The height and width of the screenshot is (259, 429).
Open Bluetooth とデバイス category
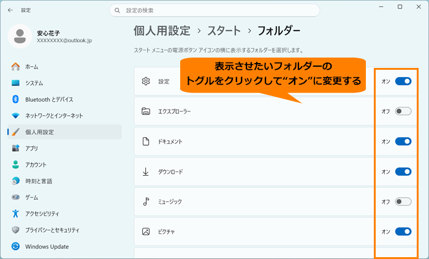[64, 99]
